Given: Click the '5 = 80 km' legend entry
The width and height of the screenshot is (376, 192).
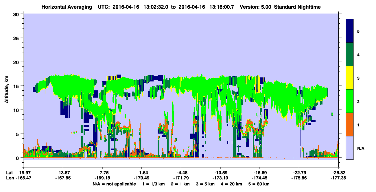Looking at the screenshot, I should tap(259, 184).
